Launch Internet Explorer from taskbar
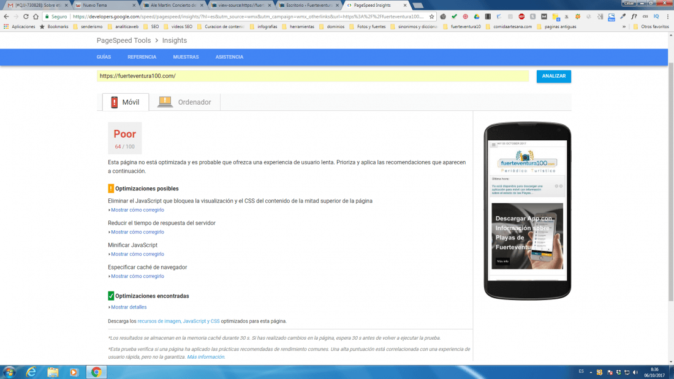 point(31,372)
